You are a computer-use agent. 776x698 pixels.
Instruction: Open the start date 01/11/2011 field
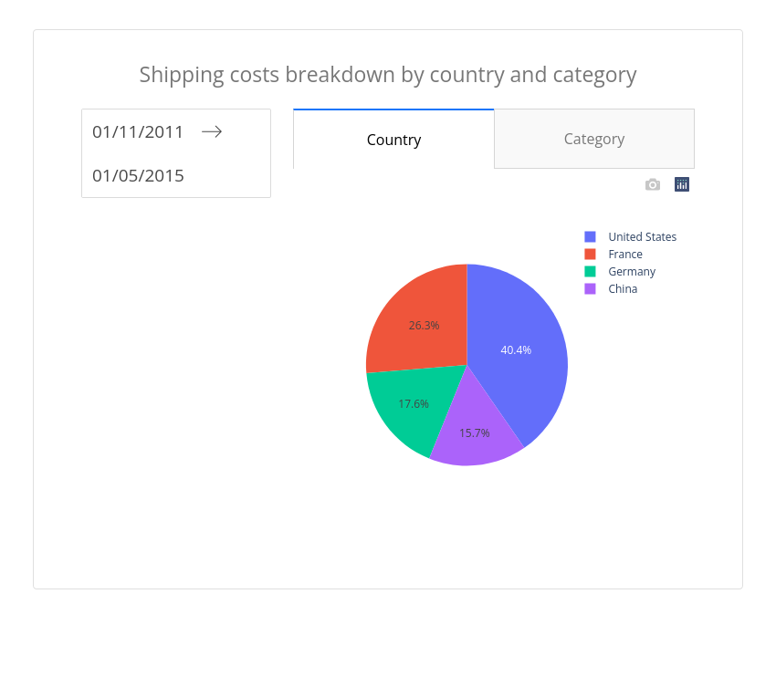click(x=138, y=132)
